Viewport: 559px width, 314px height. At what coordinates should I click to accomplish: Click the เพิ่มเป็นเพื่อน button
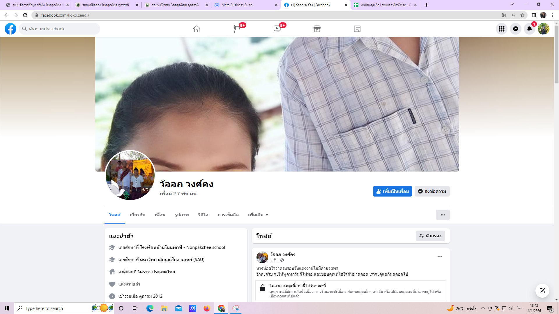pos(392,191)
